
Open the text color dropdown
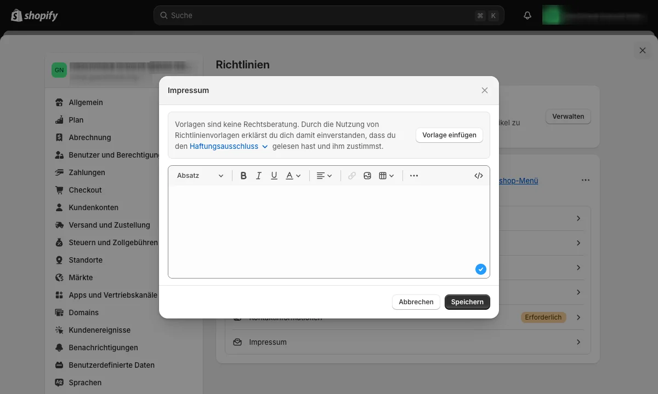pyautogui.click(x=293, y=176)
